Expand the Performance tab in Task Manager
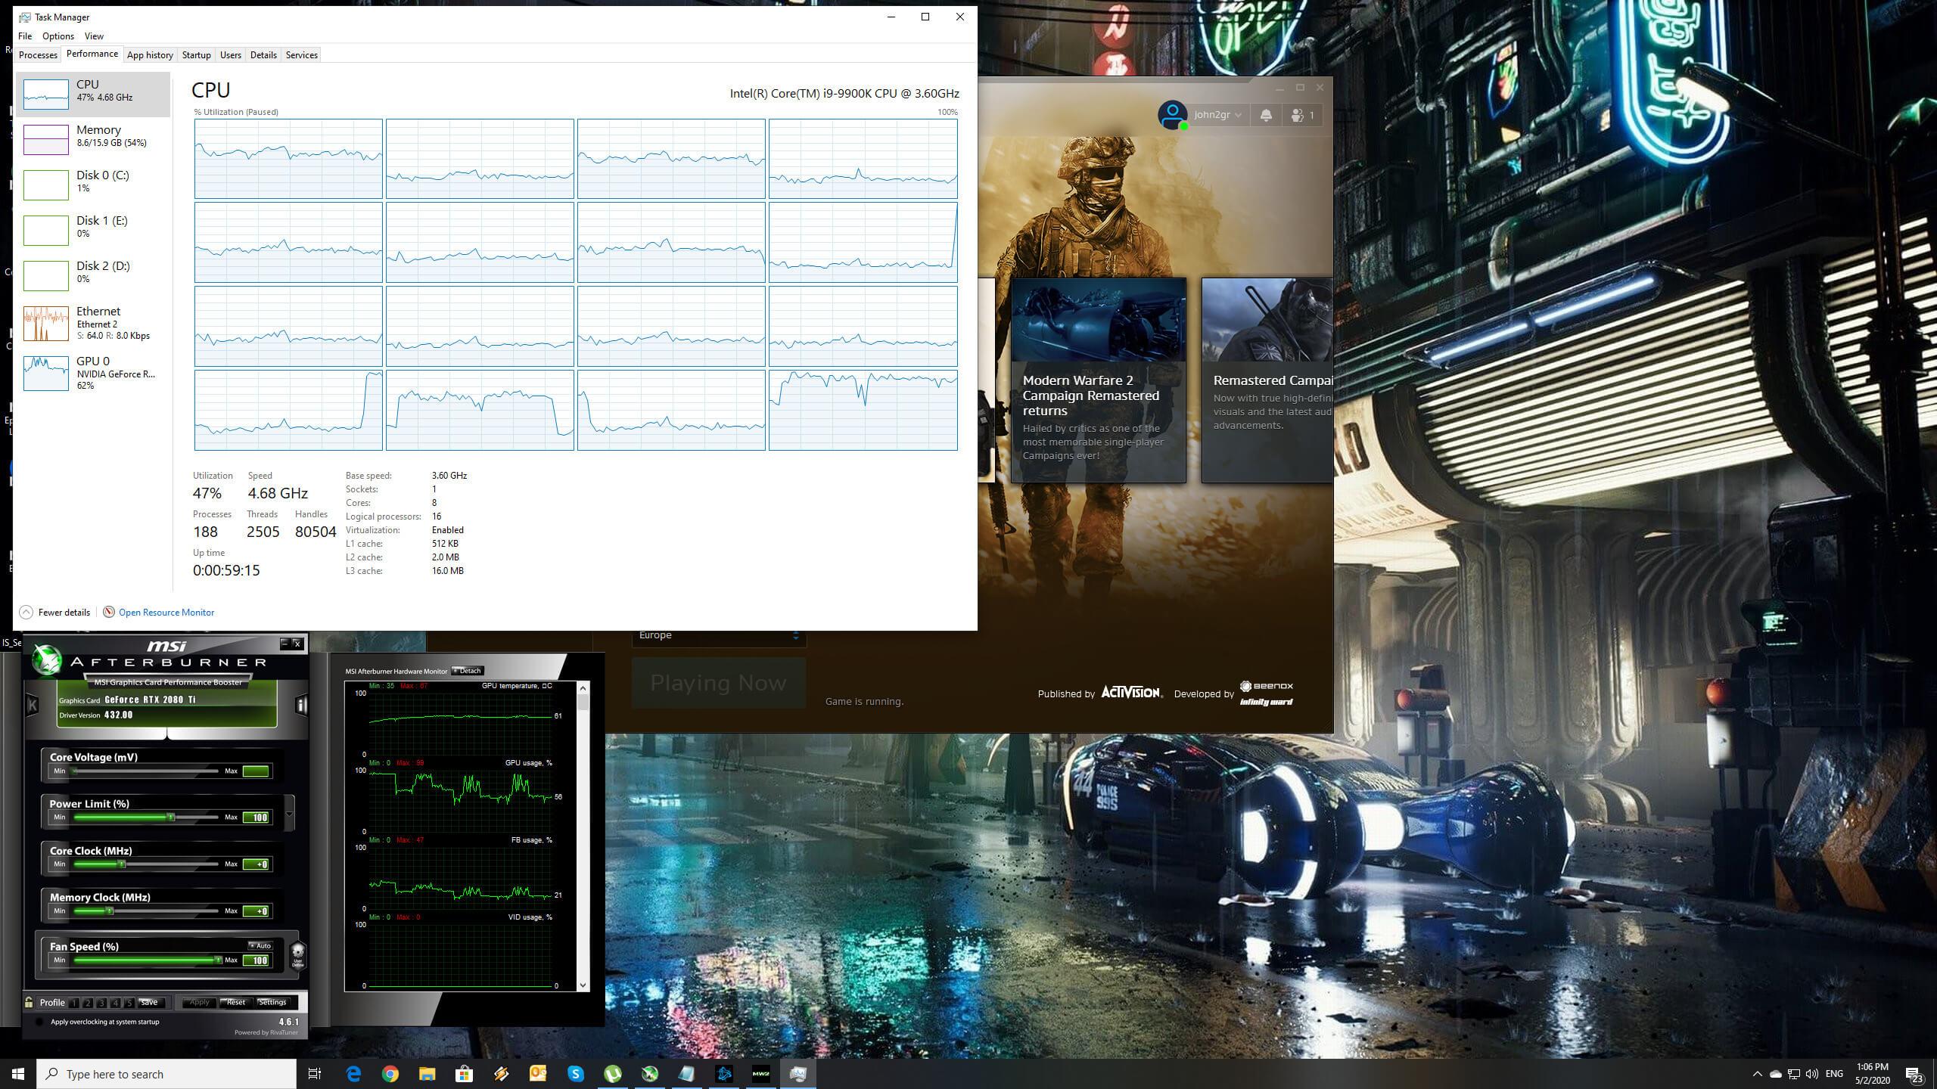The image size is (1937, 1089). click(92, 54)
